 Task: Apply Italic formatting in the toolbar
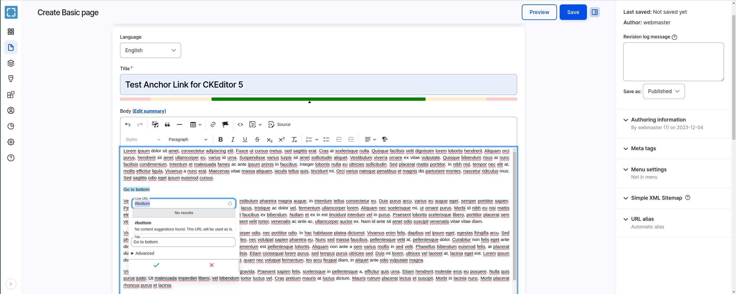(x=233, y=139)
